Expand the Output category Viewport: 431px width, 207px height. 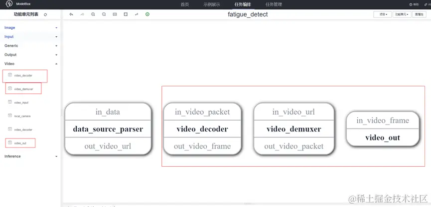31,55
